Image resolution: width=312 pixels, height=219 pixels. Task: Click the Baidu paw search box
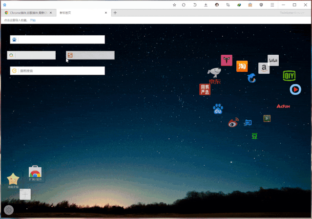(57, 40)
